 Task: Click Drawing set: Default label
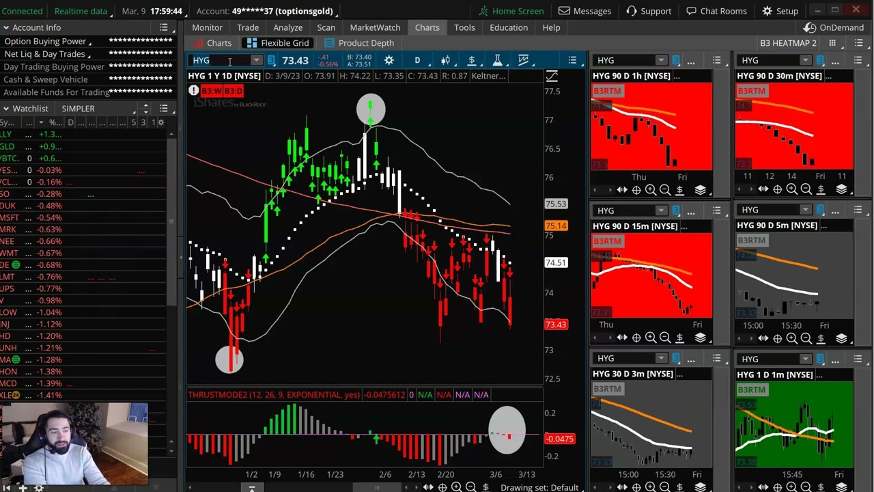(539, 487)
